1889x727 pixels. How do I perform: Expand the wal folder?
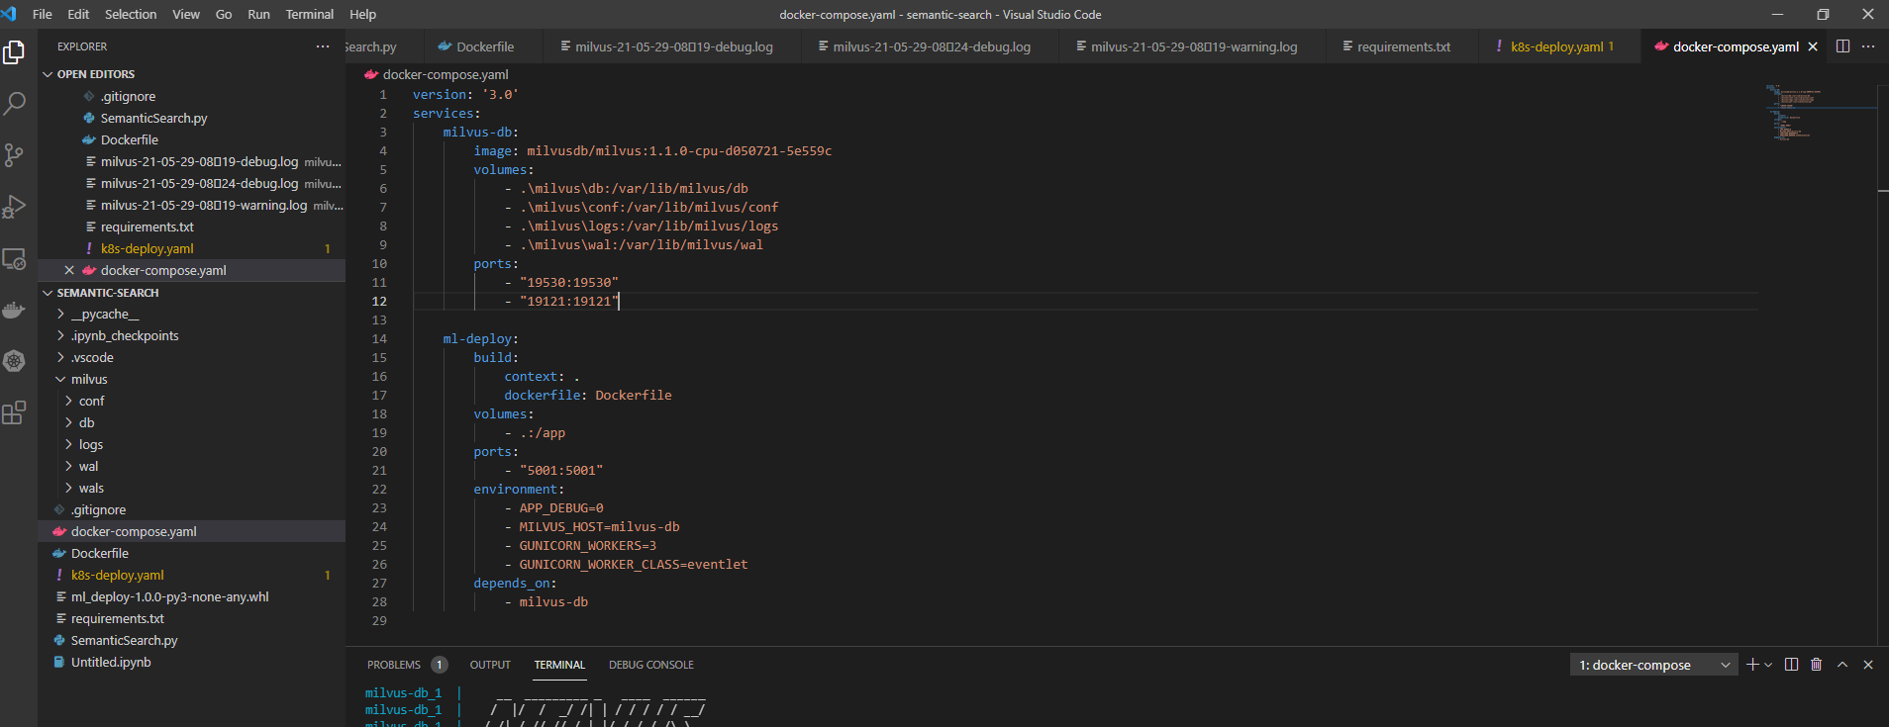(68, 466)
